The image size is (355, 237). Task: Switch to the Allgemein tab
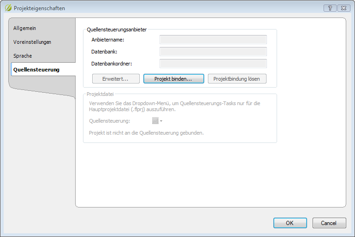25,28
